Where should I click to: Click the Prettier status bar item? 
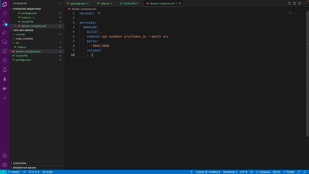point(289,172)
